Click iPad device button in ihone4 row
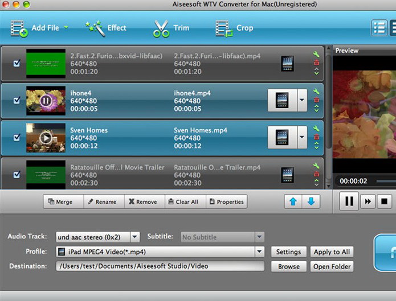Viewport: 396px width, 301px height. (x=283, y=100)
